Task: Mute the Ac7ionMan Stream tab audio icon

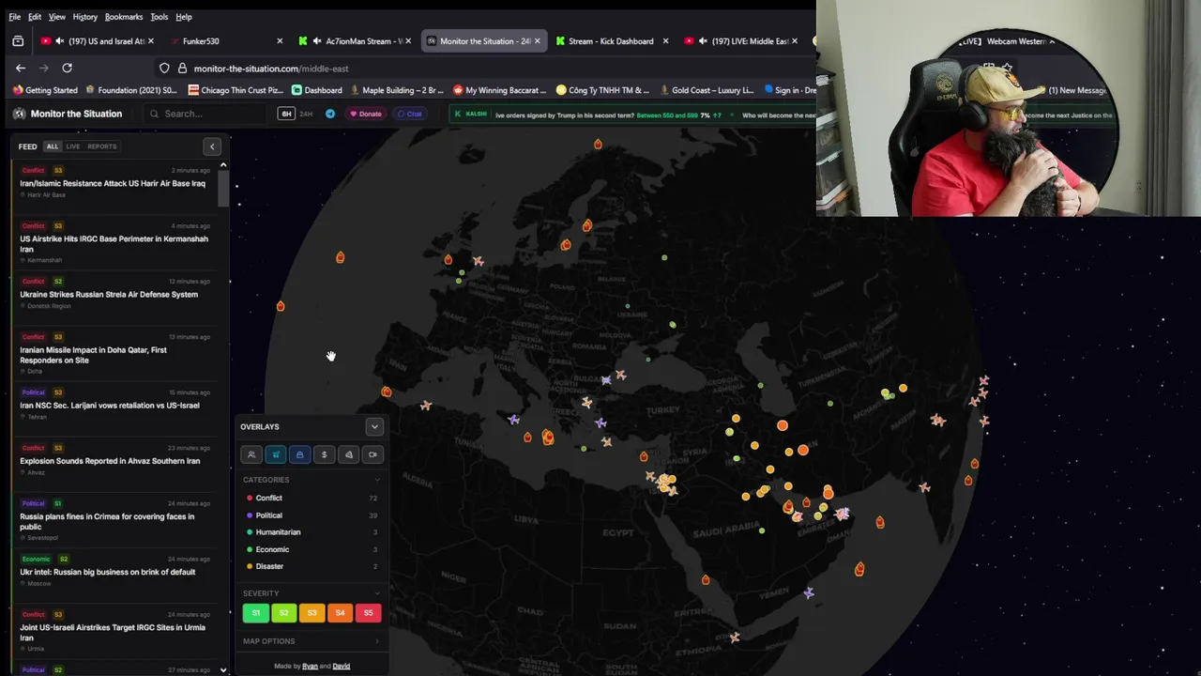Action: coord(316,41)
